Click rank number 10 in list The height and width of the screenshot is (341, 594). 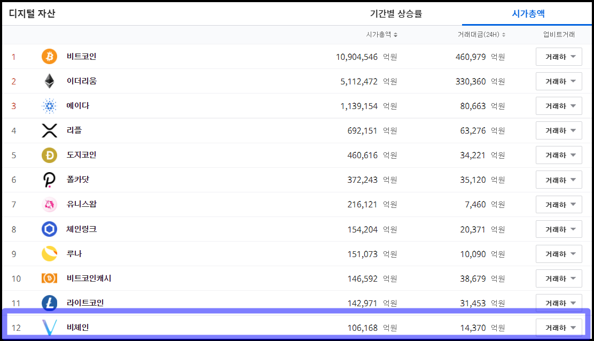16,279
